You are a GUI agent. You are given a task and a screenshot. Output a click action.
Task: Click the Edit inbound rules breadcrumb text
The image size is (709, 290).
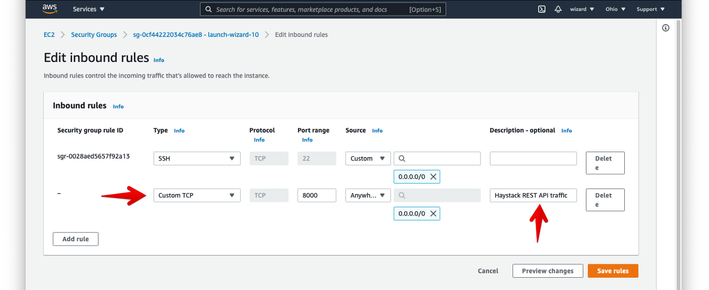(301, 34)
